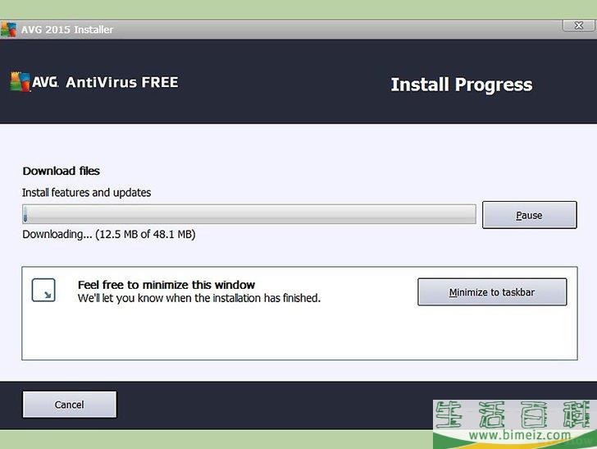Click the AVG icon in the title bar

point(8,30)
